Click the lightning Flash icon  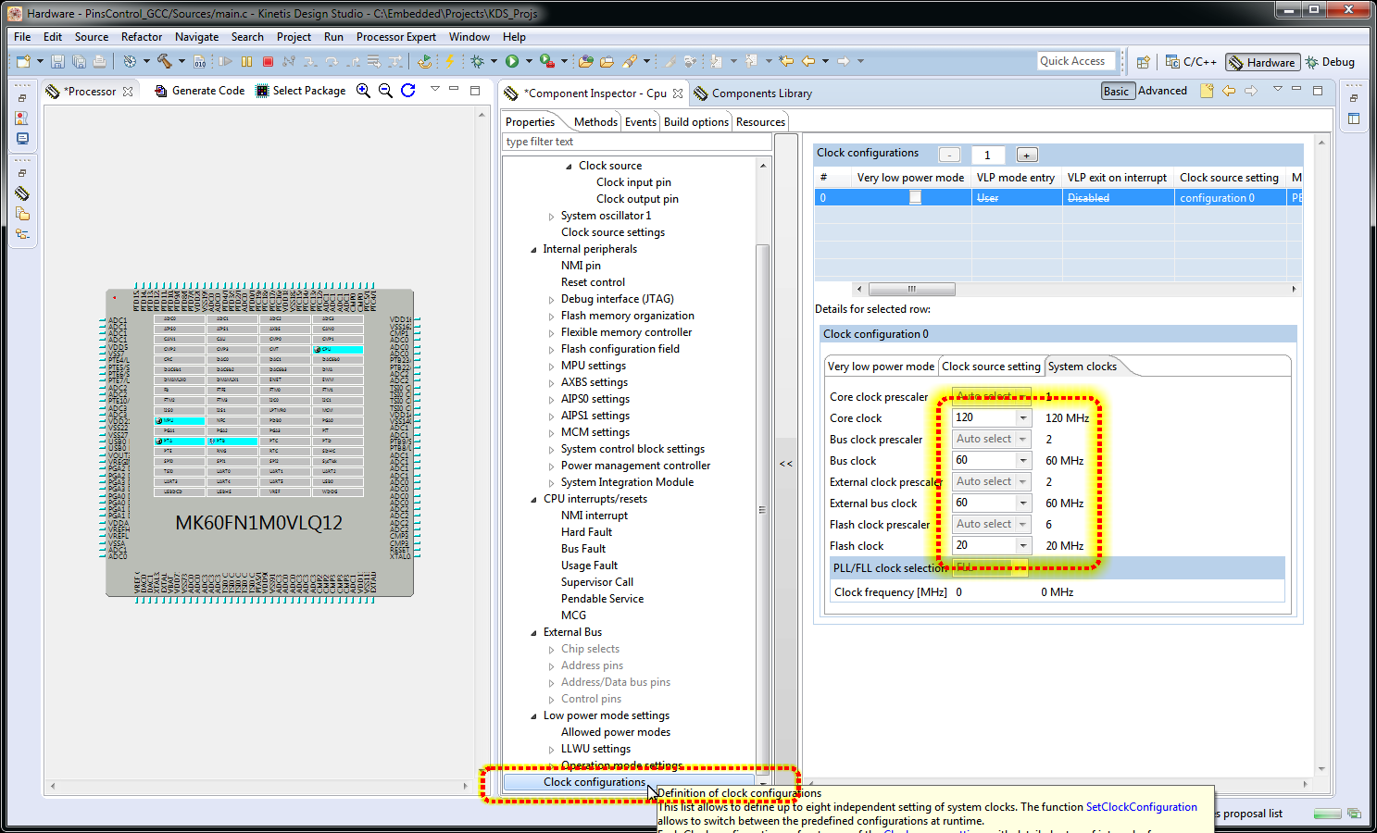pos(450,61)
